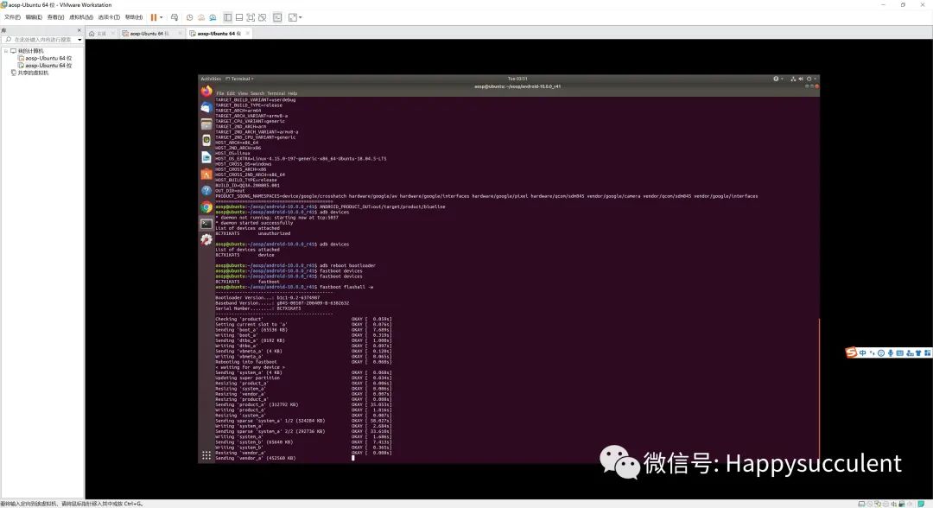Take a VM snapshot via clock icon

[x=190, y=17]
